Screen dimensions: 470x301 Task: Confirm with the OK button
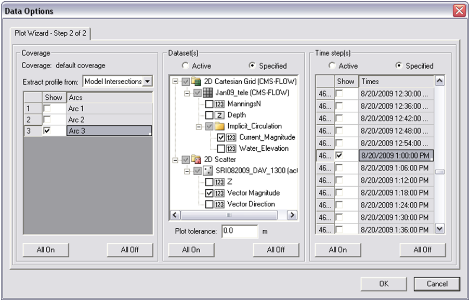384,284
